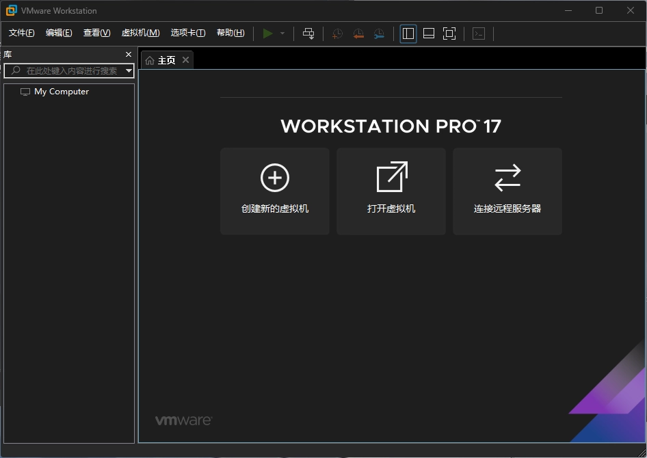Screen dimensions: 647x458
Task: Open the 文件(F) menu
Action: (x=21, y=33)
